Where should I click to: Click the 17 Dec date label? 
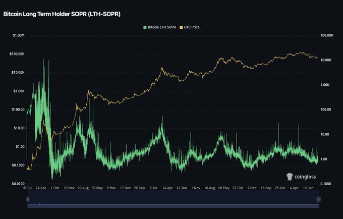coord(125,188)
